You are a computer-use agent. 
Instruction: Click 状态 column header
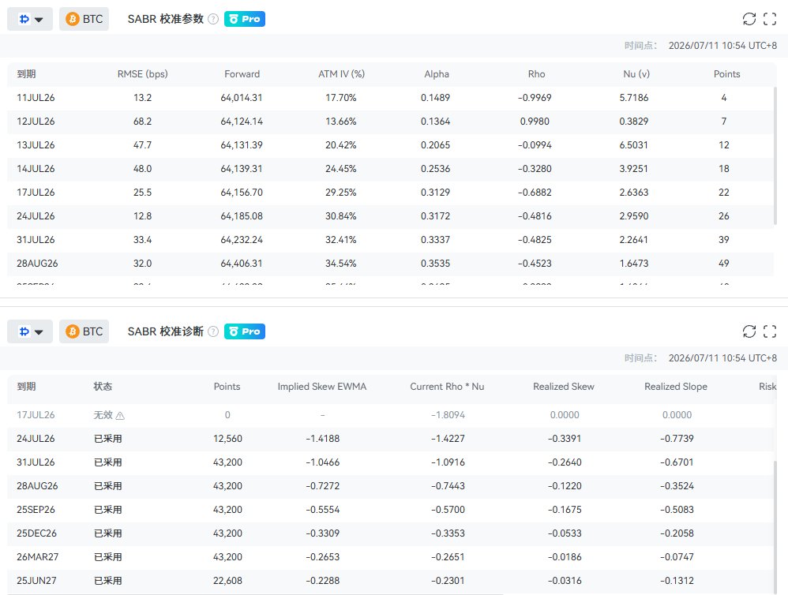click(x=103, y=387)
